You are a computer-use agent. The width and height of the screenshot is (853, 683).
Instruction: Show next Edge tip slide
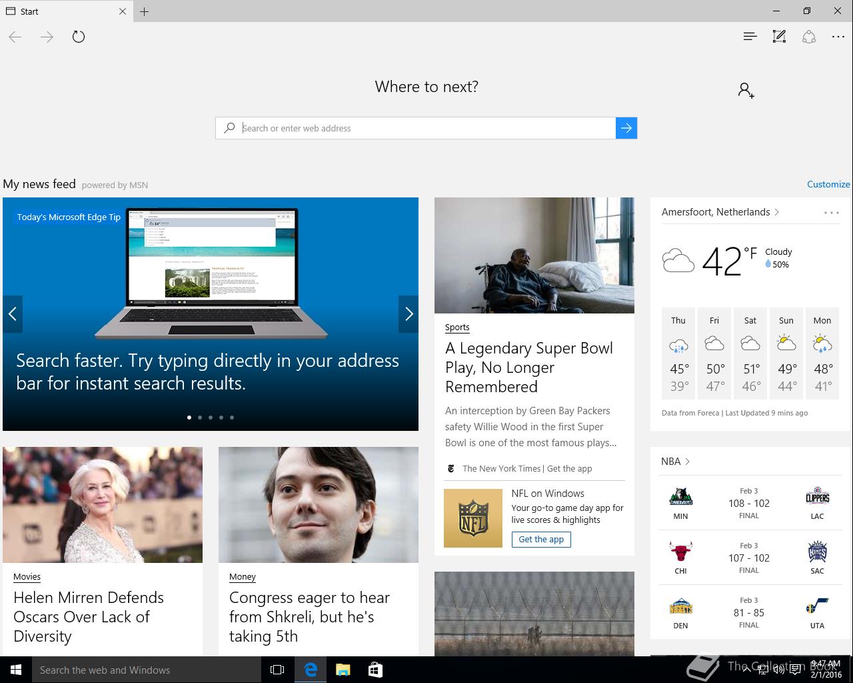409,313
